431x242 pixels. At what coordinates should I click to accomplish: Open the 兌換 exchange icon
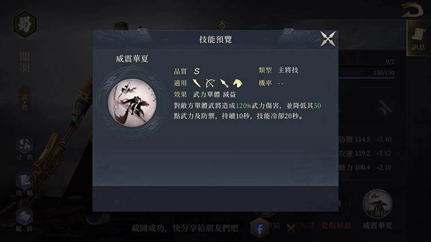pyautogui.click(x=25, y=149)
